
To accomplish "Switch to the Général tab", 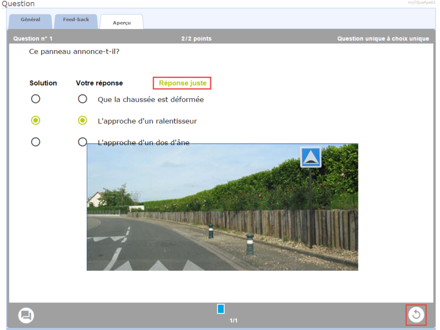I will [x=31, y=20].
